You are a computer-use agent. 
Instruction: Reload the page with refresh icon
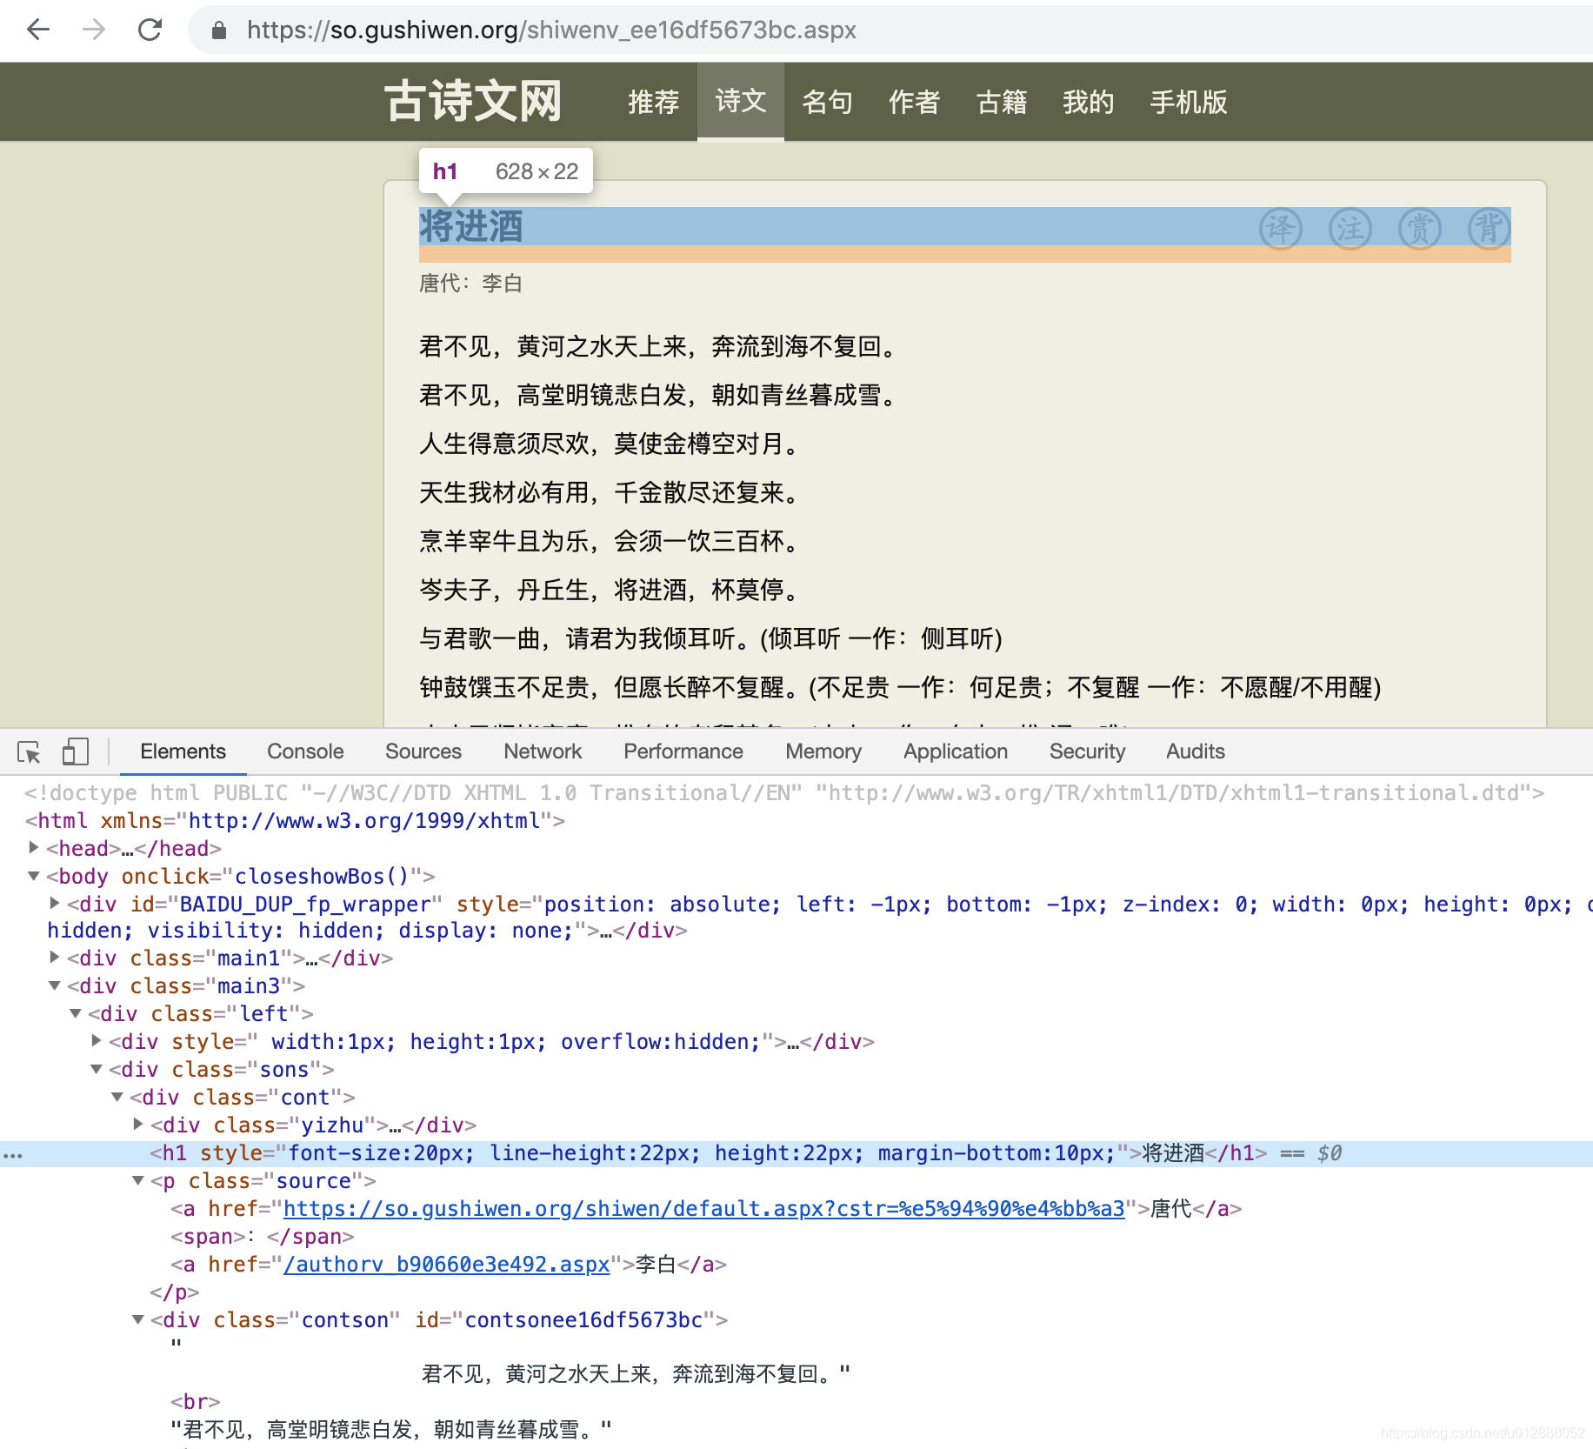point(150,30)
